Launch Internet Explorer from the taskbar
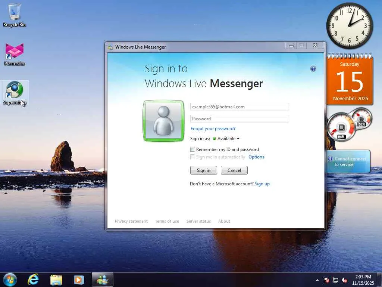This screenshot has height=287, width=382. [x=33, y=280]
